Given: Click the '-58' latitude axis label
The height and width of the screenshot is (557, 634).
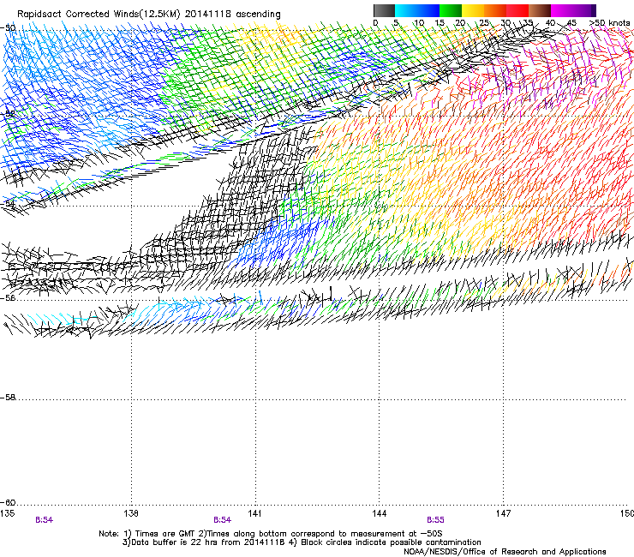Looking at the screenshot, I should click(8, 398).
